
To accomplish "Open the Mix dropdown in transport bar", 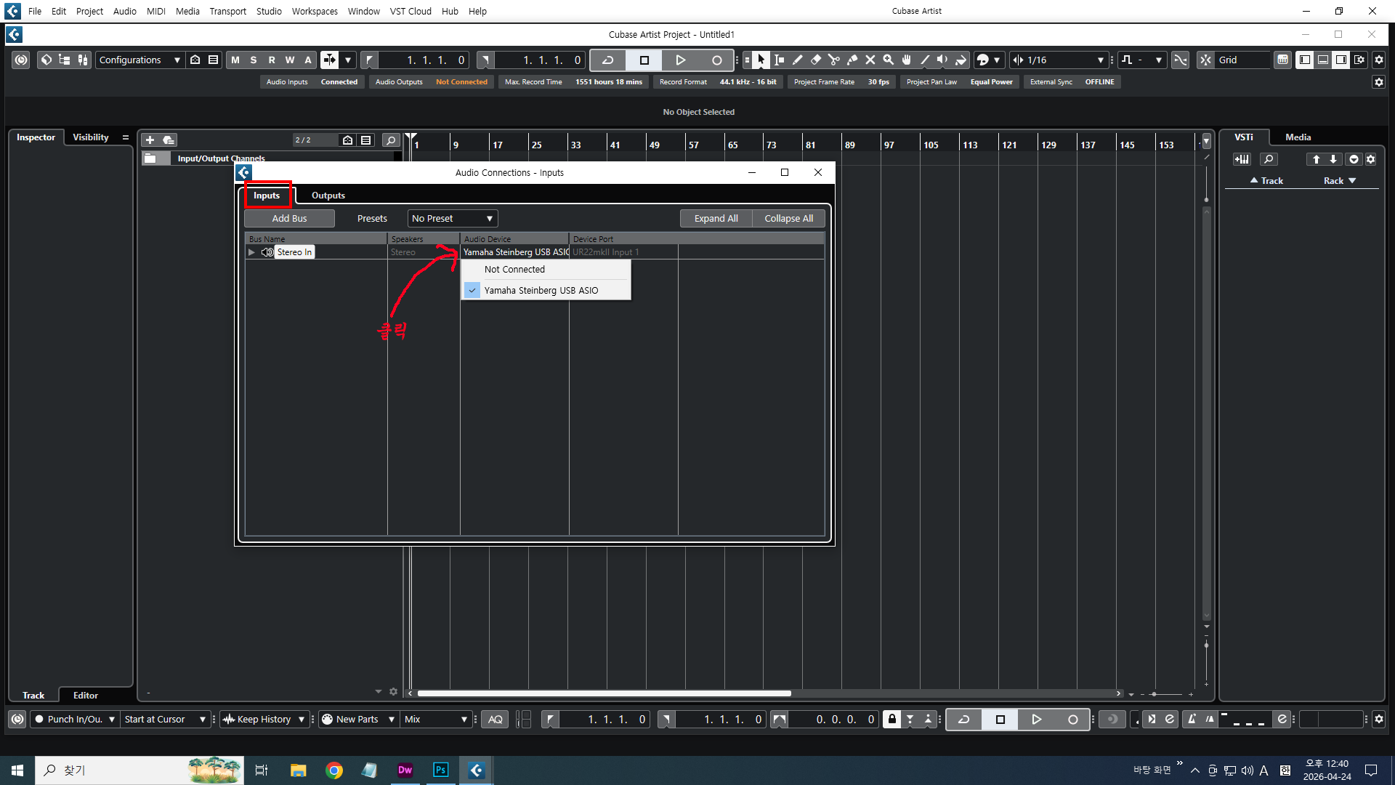I will point(436,719).
